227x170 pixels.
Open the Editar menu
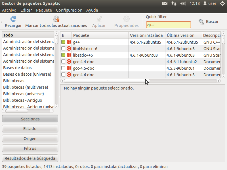[26, 10]
